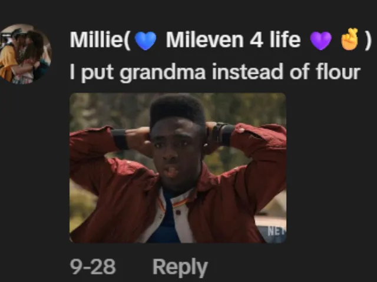This screenshot has height=282, width=377.
Task: Open the GIF attached to the comment
Action: pyautogui.click(x=178, y=168)
